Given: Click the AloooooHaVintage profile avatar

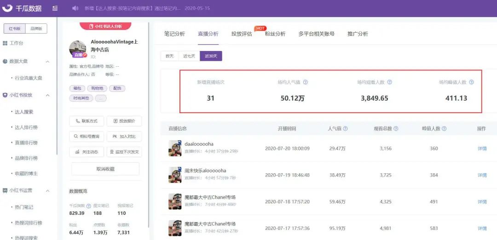Looking at the screenshot, I should click(x=78, y=49).
